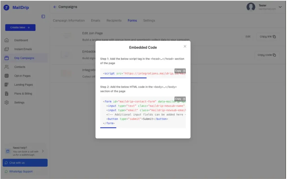Switch to the Emails tab
The image size is (288, 179).
pos(96,21)
